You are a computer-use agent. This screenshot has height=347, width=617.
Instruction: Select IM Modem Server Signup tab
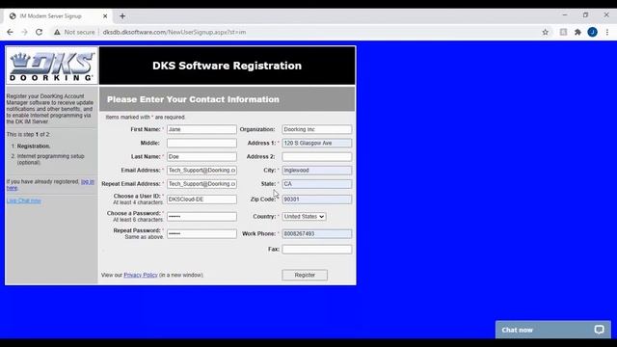[58, 16]
